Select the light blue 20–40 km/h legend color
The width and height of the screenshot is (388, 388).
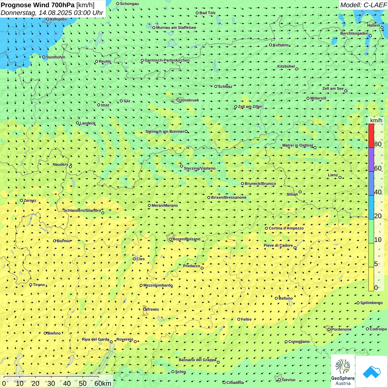(x=371, y=207)
